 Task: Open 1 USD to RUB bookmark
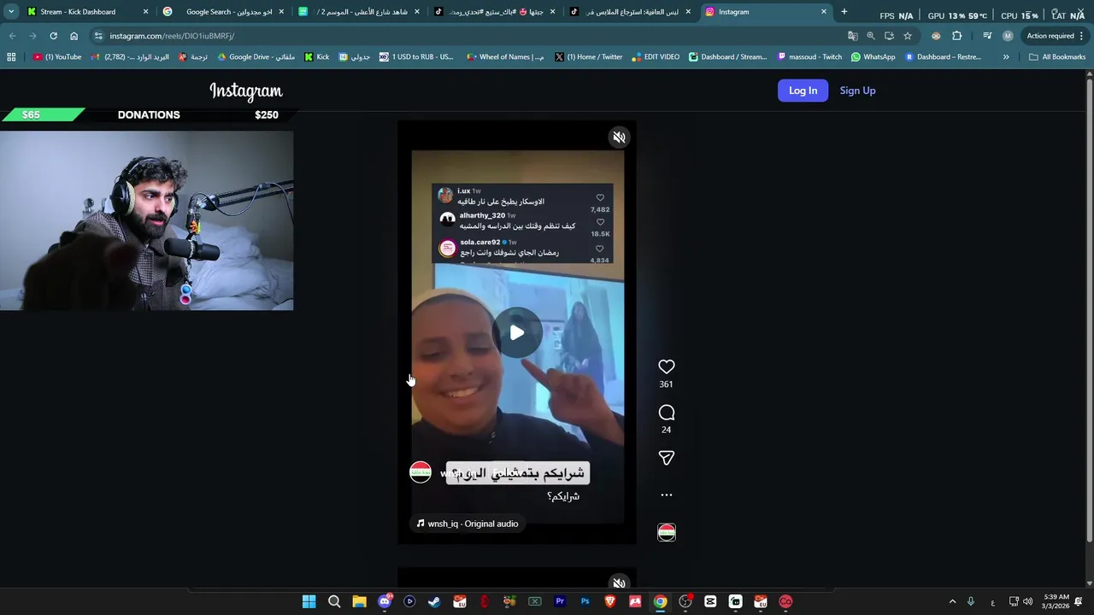[x=416, y=57]
